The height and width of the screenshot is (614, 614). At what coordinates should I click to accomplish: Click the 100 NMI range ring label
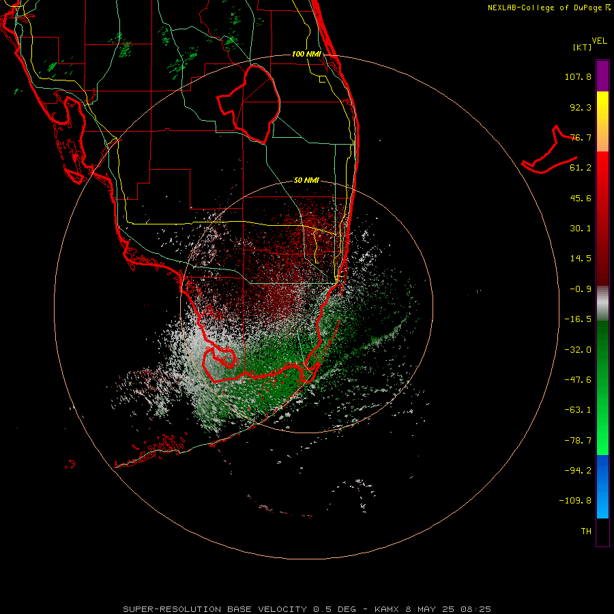306,54
